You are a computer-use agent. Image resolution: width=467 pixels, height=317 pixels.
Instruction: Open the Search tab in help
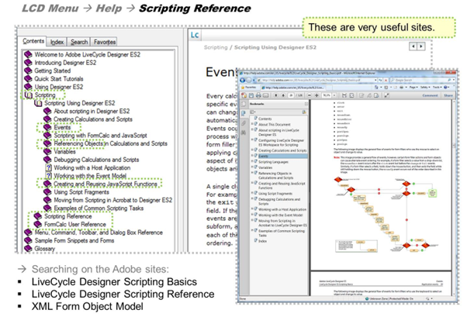(79, 41)
